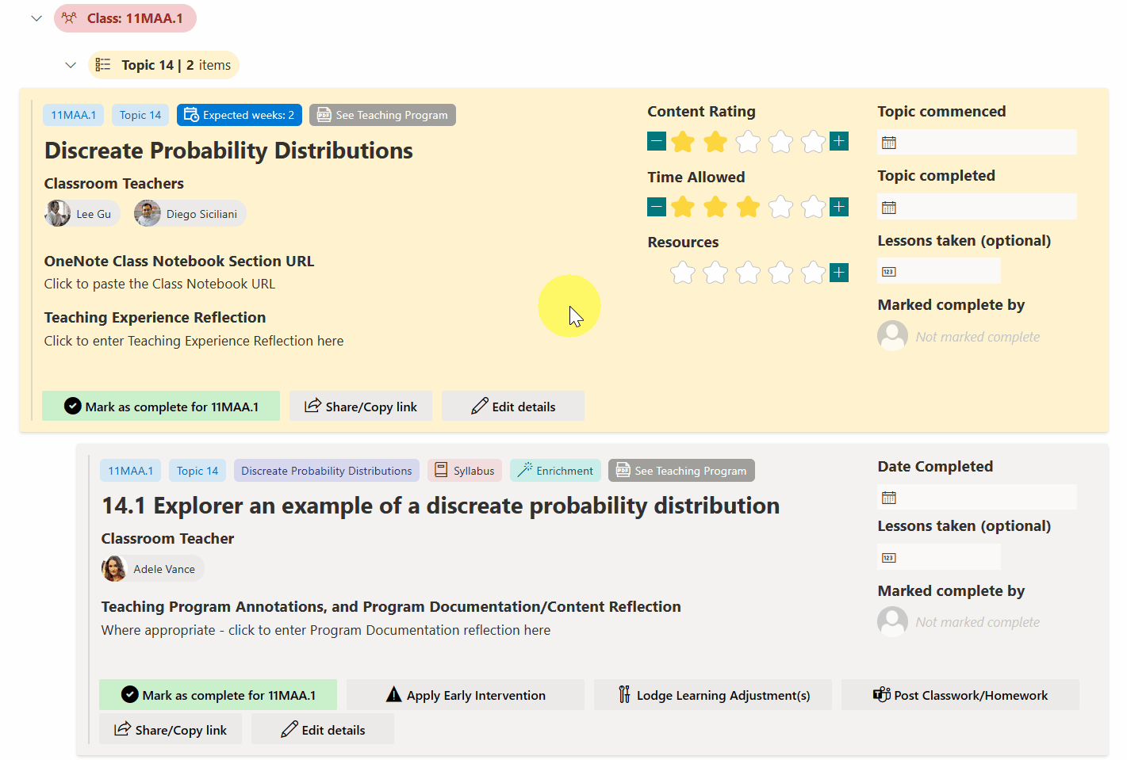The image size is (1127, 760).
Task: Select Topic 14 tag in lesson card
Action: (197, 471)
